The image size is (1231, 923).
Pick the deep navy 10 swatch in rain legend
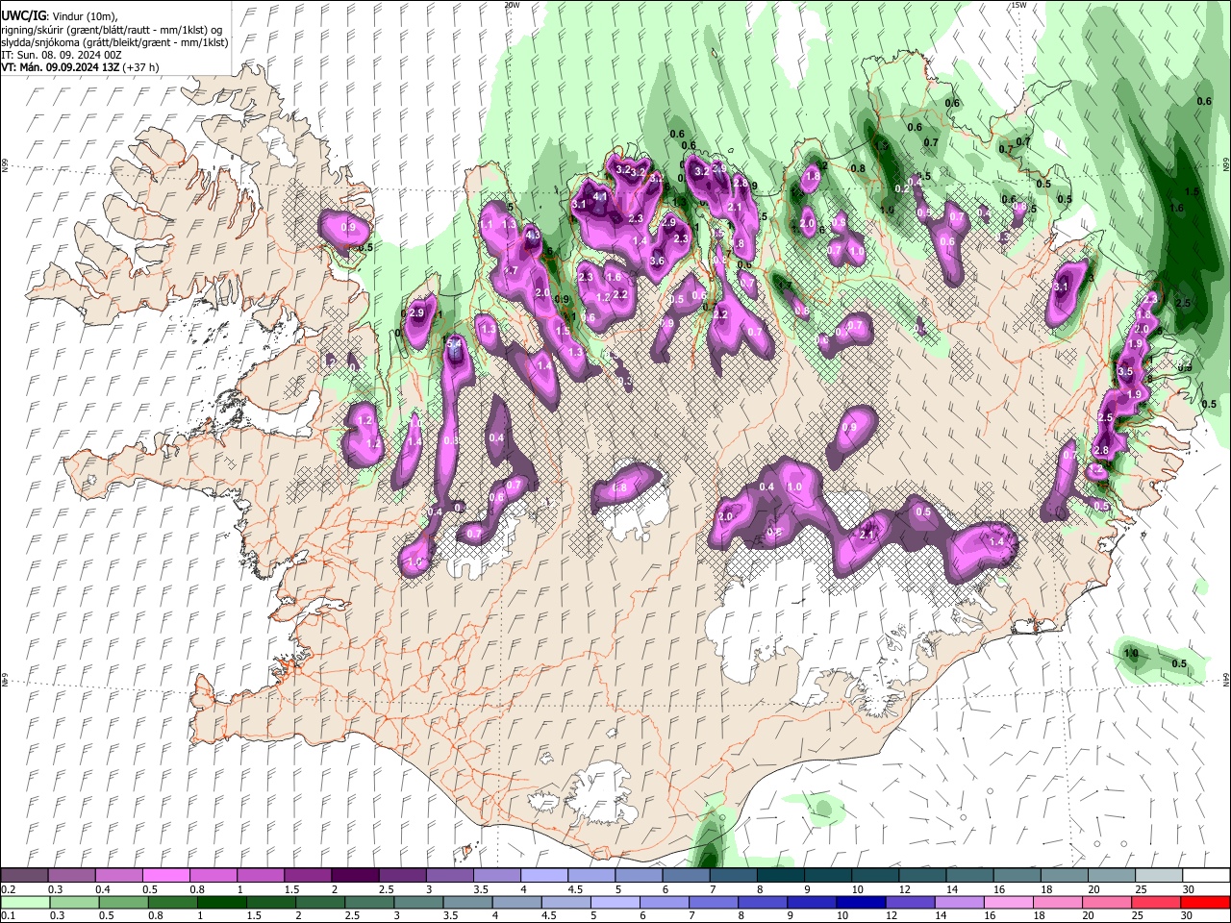pos(860,902)
